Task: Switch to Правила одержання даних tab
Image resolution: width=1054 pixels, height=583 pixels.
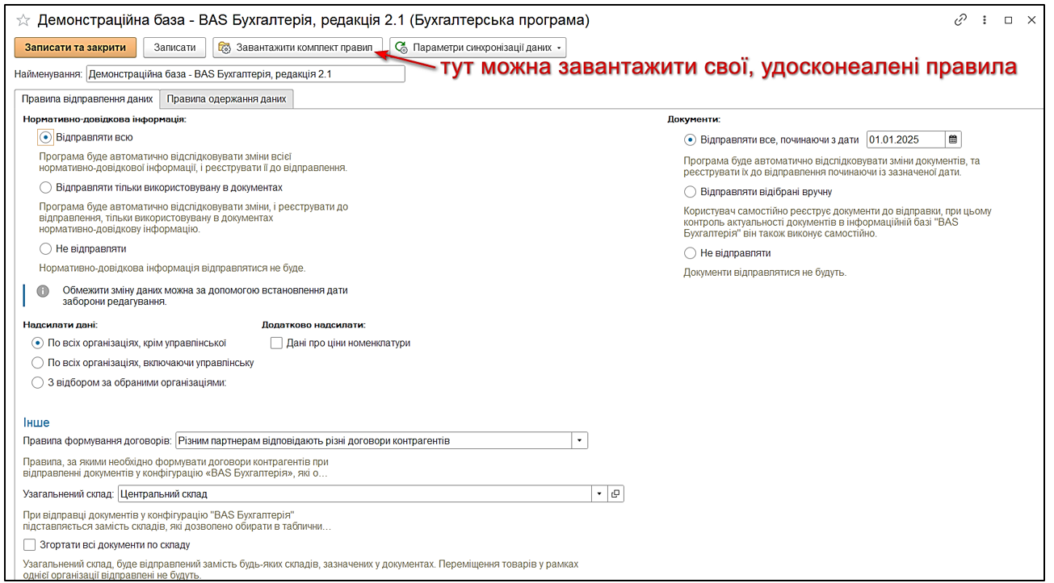Action: click(226, 99)
